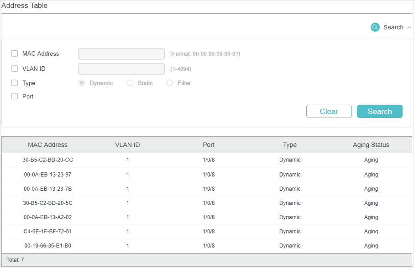Select the Filter radio option
Screen dimensions: 414x268
point(170,83)
